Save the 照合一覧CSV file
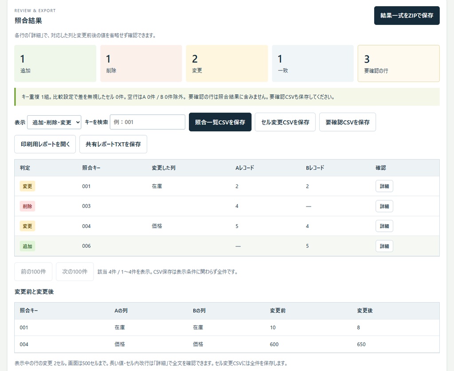 (220, 122)
